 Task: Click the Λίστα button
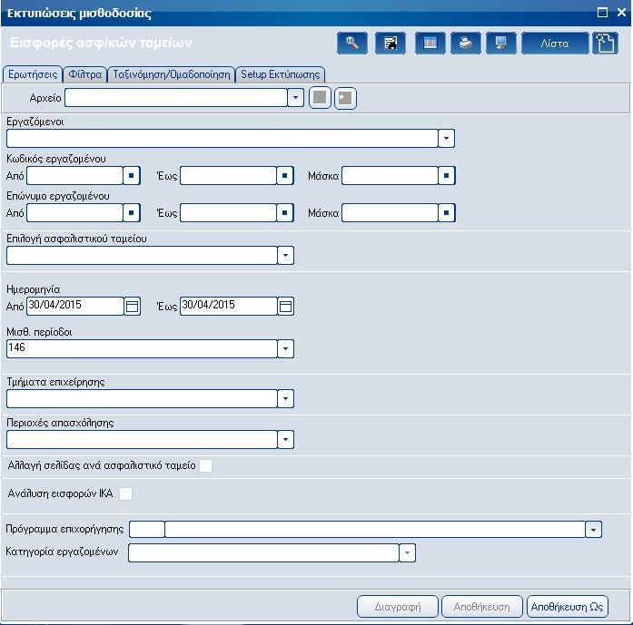click(555, 43)
